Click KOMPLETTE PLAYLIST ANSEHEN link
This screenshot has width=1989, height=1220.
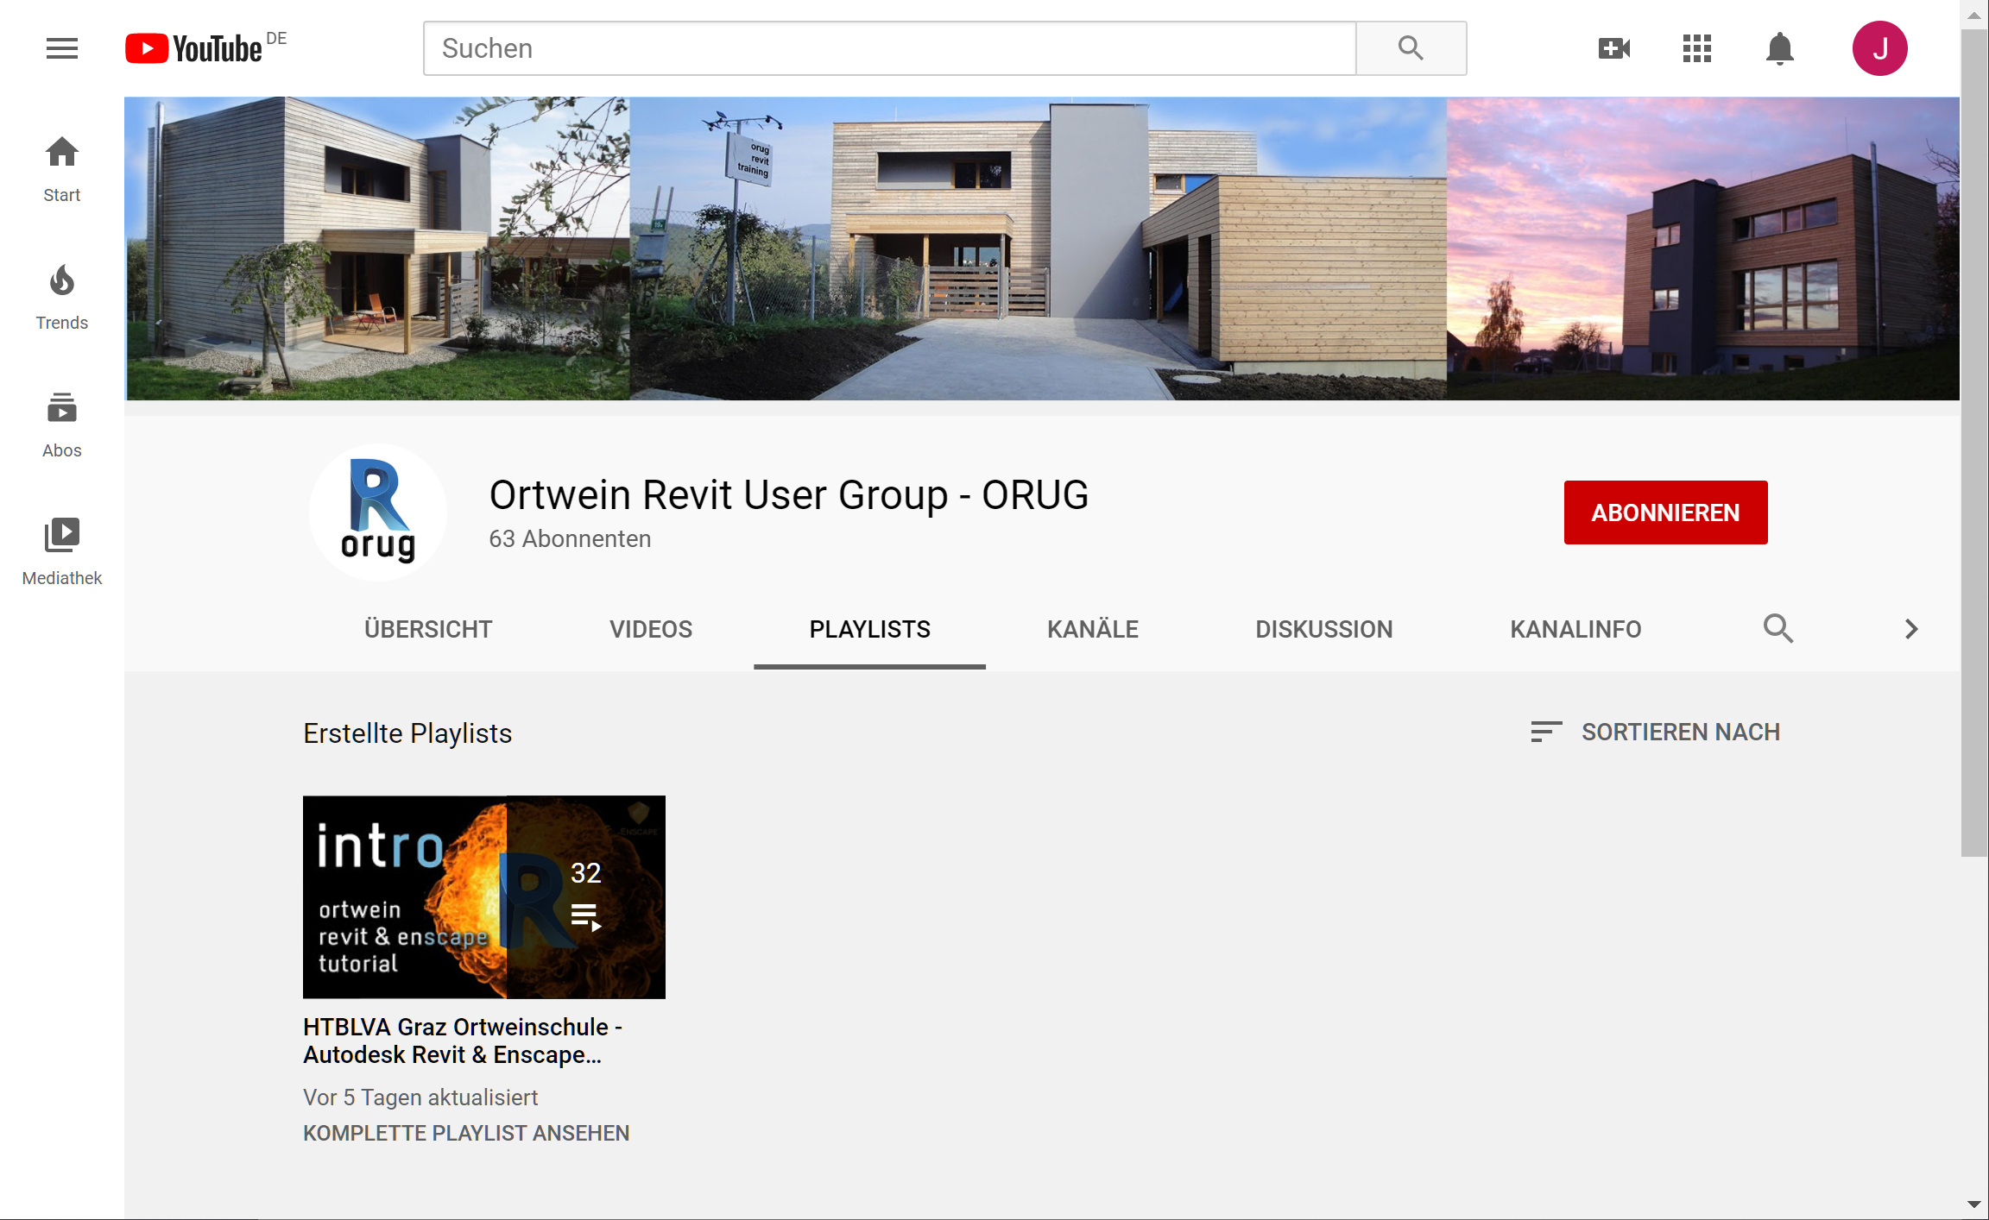tap(466, 1133)
